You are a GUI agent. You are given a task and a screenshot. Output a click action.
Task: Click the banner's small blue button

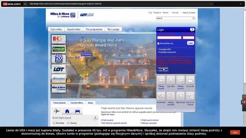point(87,55)
